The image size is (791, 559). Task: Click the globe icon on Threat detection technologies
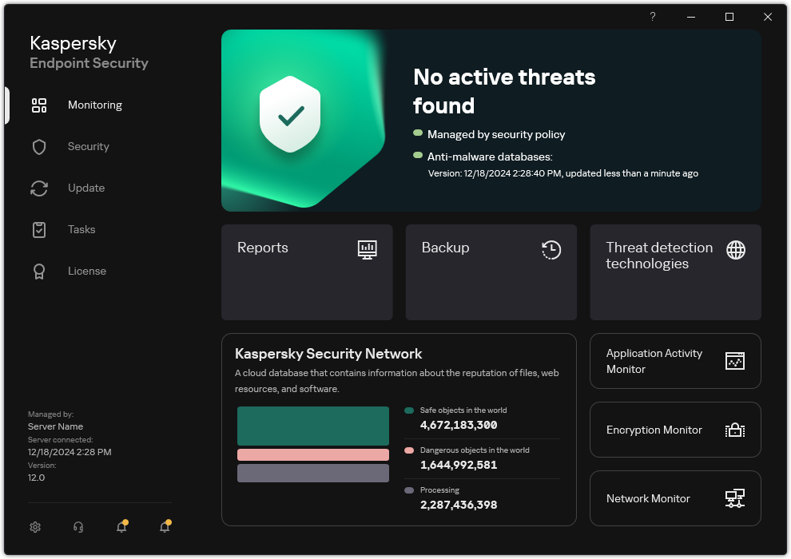pyautogui.click(x=734, y=250)
